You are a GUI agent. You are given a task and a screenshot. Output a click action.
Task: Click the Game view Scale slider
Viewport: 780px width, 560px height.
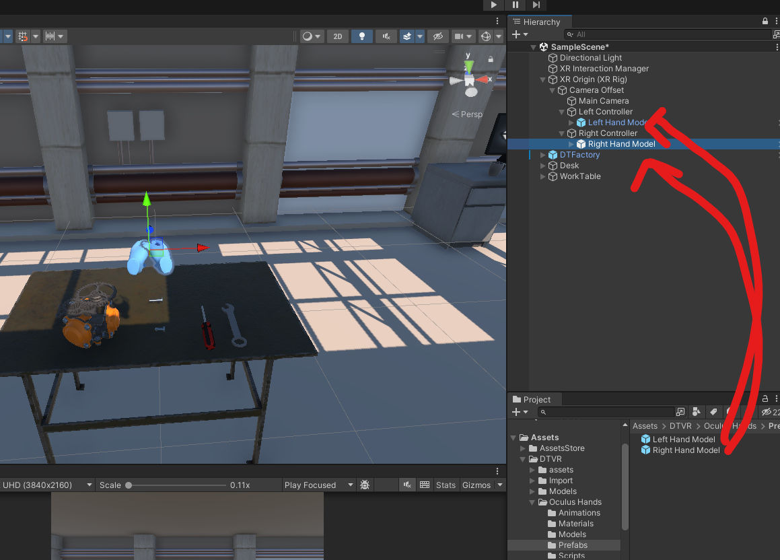coord(176,485)
